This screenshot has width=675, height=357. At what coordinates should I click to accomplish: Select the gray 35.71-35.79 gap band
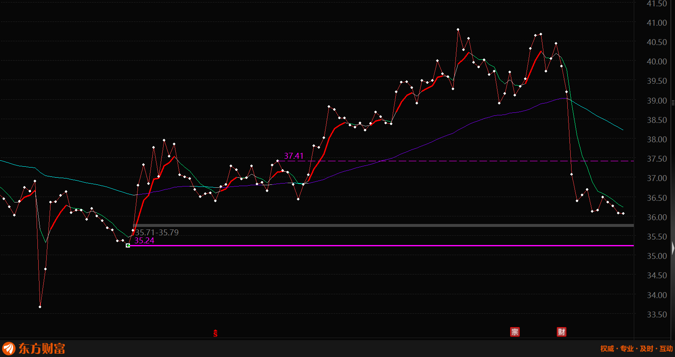[383, 226]
